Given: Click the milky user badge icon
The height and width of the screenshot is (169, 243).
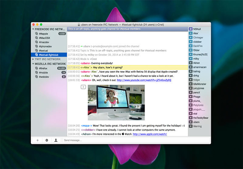Looking at the screenshot, I should point(191,59).
